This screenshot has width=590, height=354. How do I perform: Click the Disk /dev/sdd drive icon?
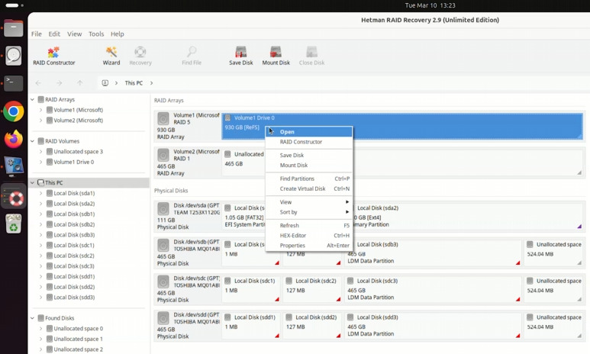[x=163, y=318]
